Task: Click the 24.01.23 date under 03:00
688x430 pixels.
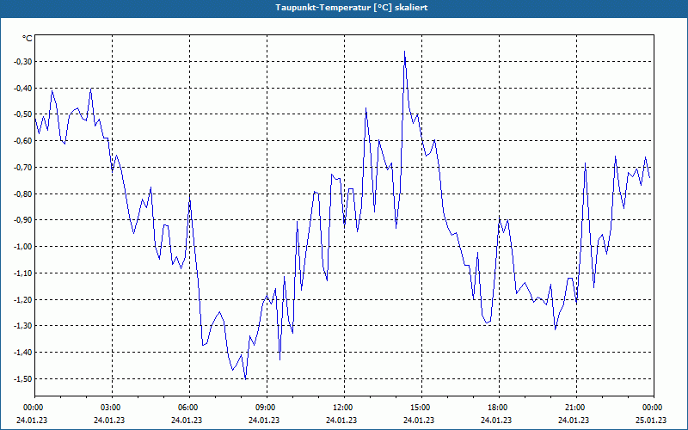Action: tap(109, 420)
